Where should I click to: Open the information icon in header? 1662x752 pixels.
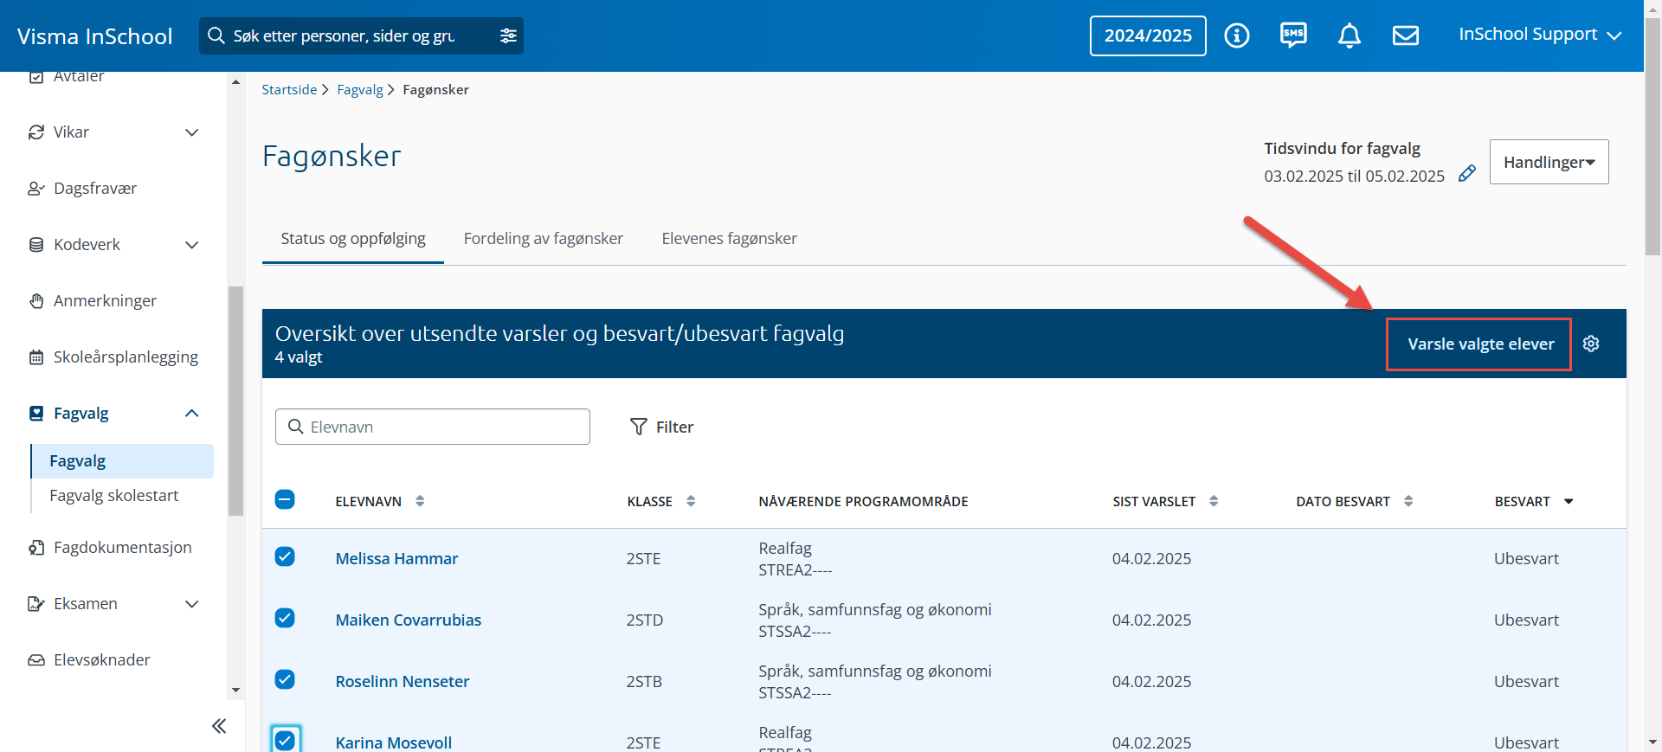[1236, 35]
